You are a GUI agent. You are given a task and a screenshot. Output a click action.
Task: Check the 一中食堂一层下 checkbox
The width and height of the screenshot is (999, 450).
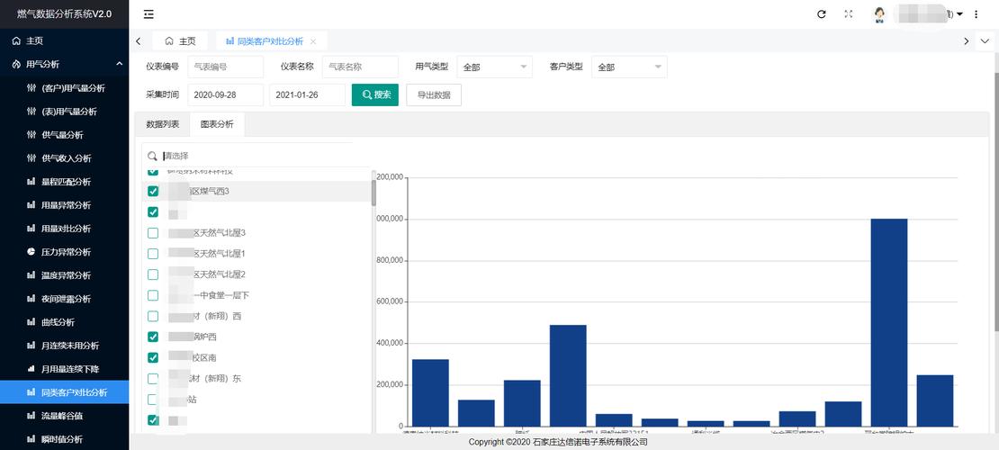153,295
